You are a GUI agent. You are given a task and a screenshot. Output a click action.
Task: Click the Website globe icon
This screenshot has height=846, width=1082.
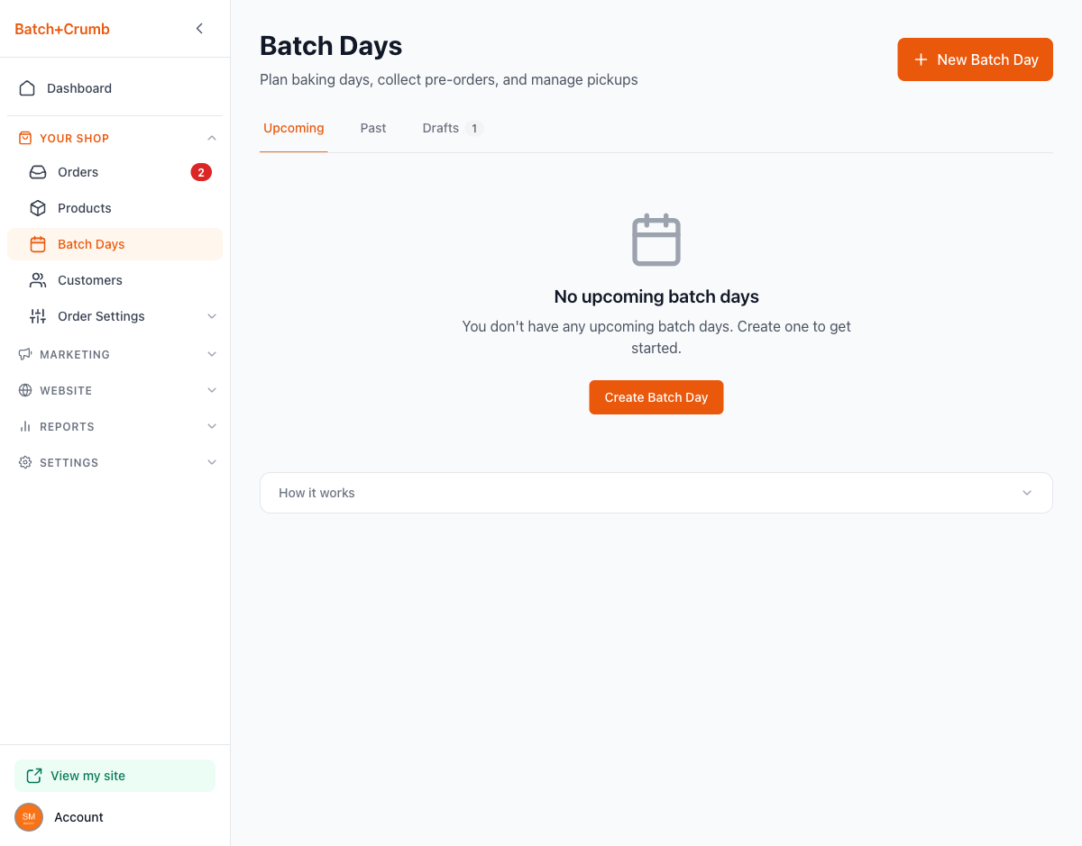click(25, 390)
